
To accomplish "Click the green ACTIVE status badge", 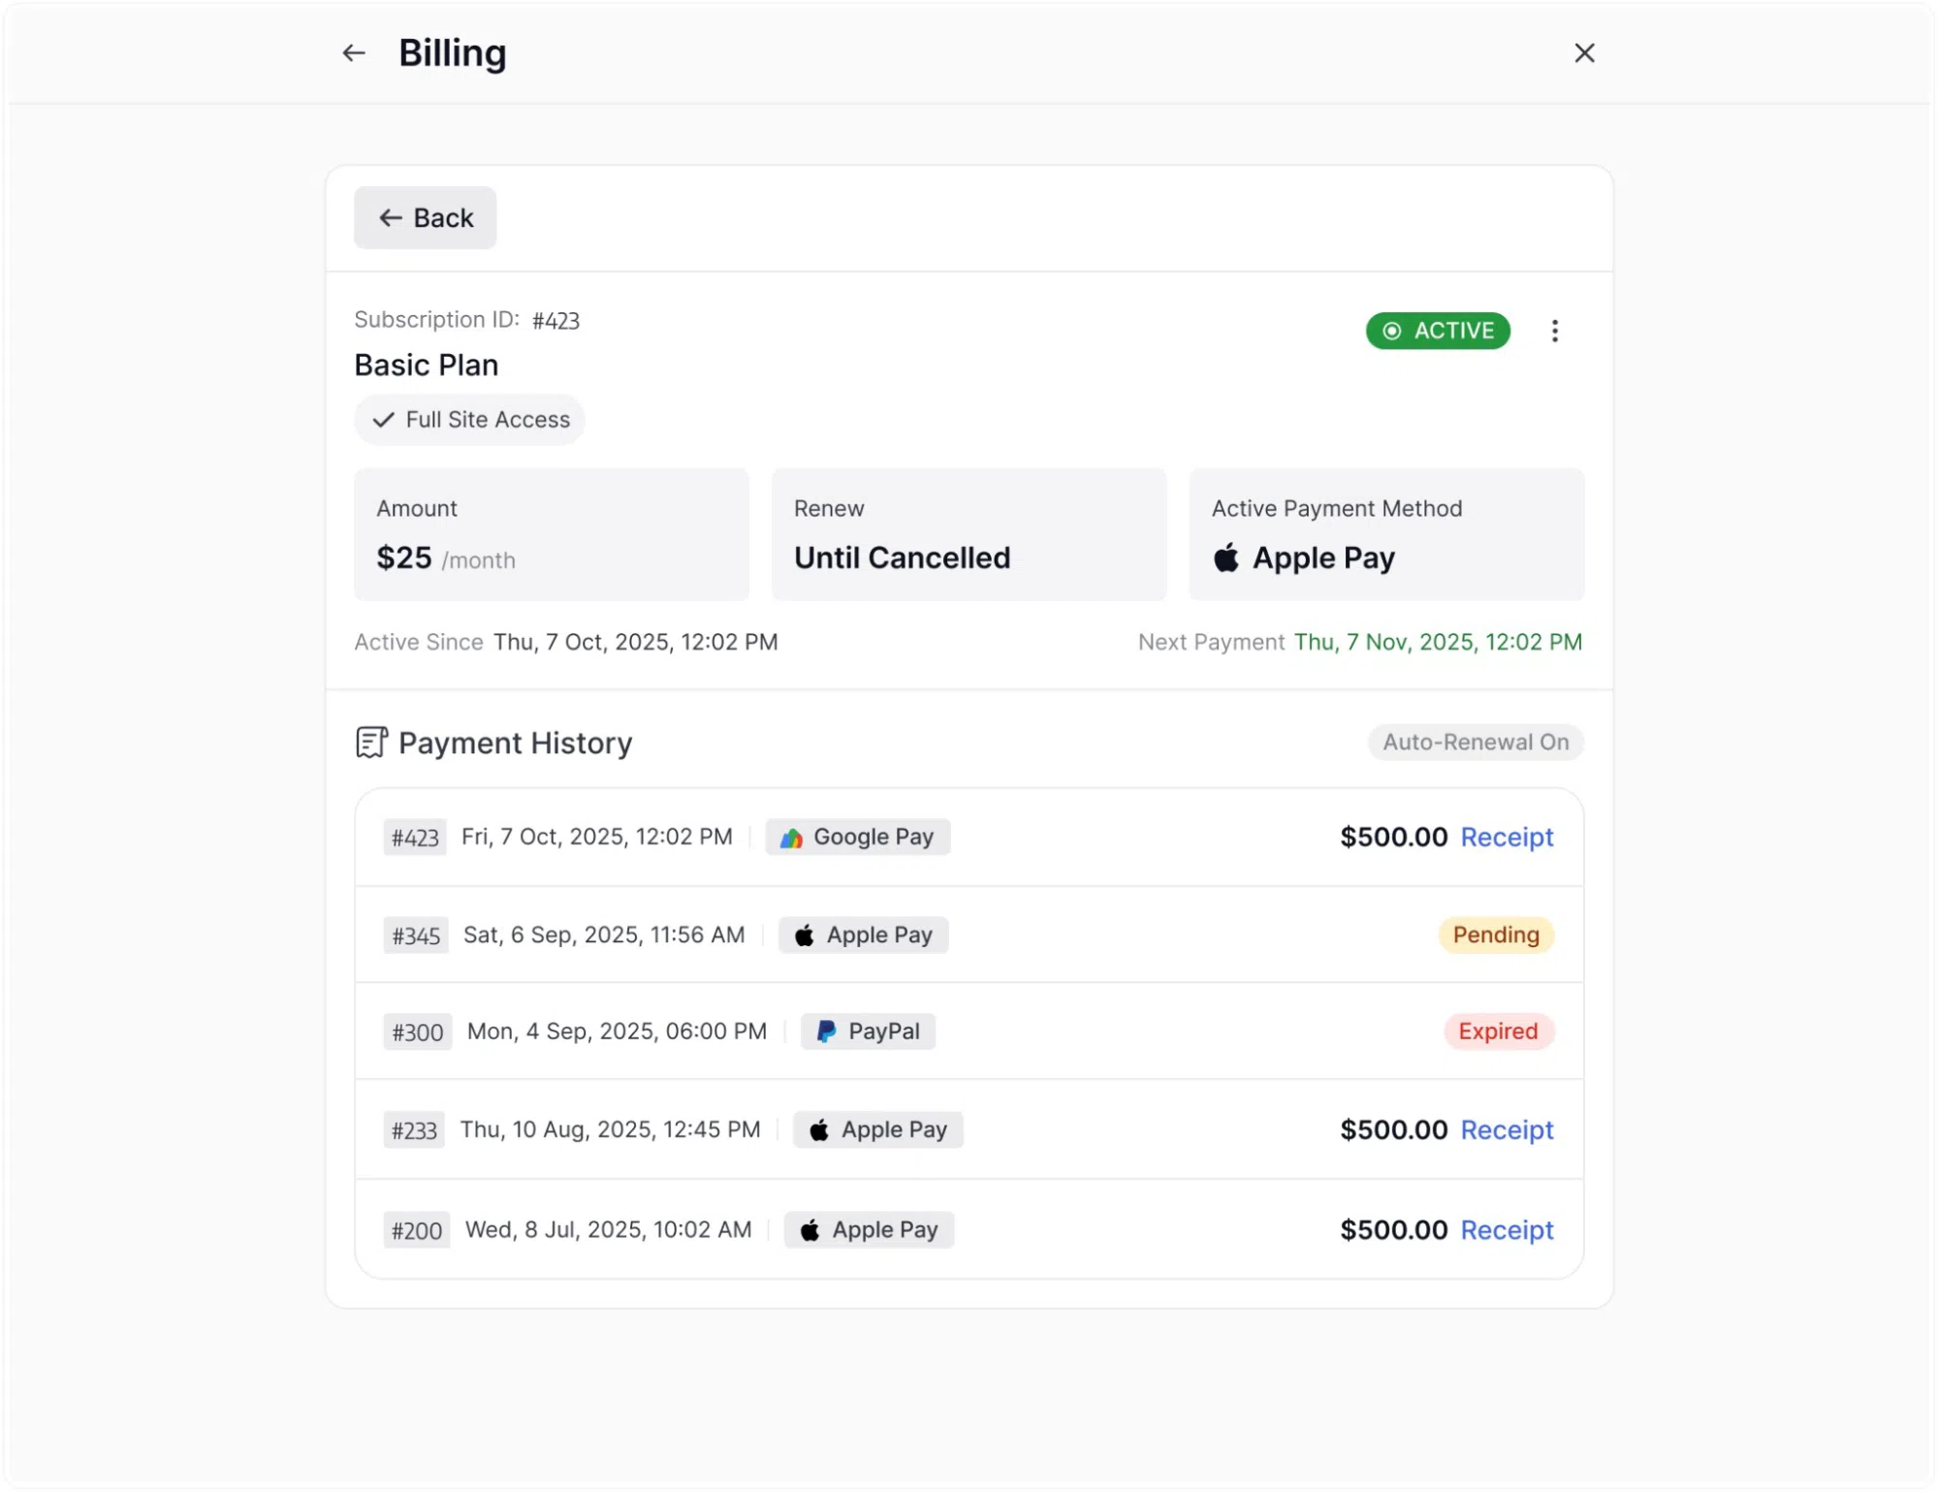I will coord(1438,332).
